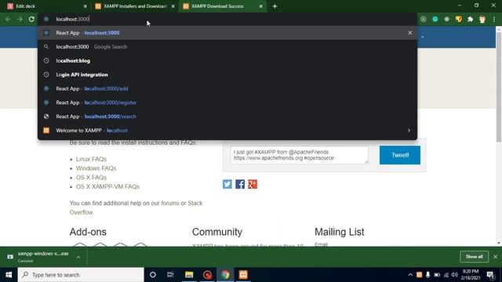
Task: Open OS X XAMPP-VM FAQs link
Action: pyautogui.click(x=107, y=186)
